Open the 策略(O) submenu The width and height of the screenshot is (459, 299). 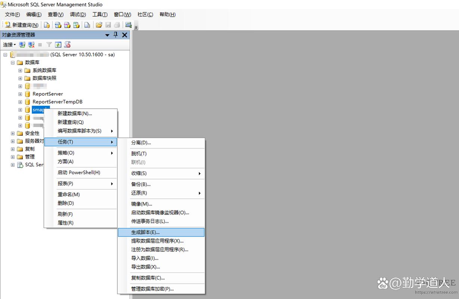[x=80, y=153]
